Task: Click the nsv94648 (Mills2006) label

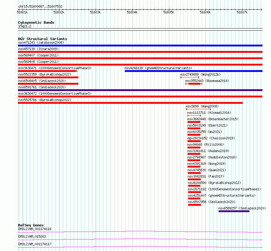Action: (x=206, y=144)
